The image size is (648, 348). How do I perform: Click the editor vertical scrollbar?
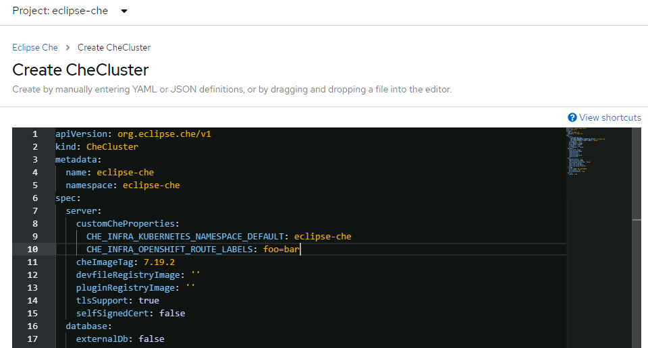click(x=637, y=237)
